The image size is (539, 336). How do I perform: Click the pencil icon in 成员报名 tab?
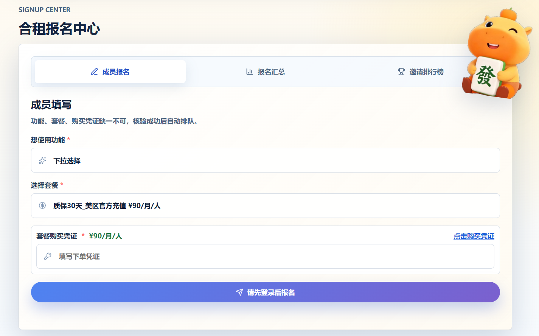94,72
